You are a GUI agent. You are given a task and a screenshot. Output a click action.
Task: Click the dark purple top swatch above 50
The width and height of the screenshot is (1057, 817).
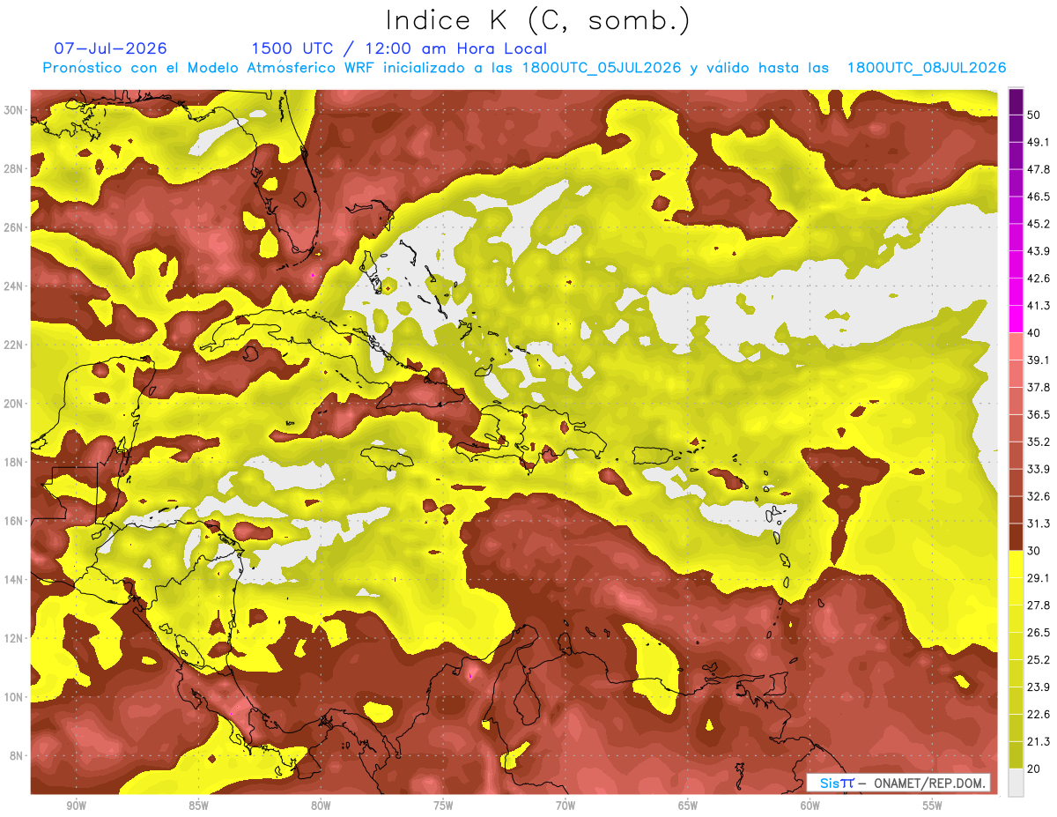point(1016,101)
